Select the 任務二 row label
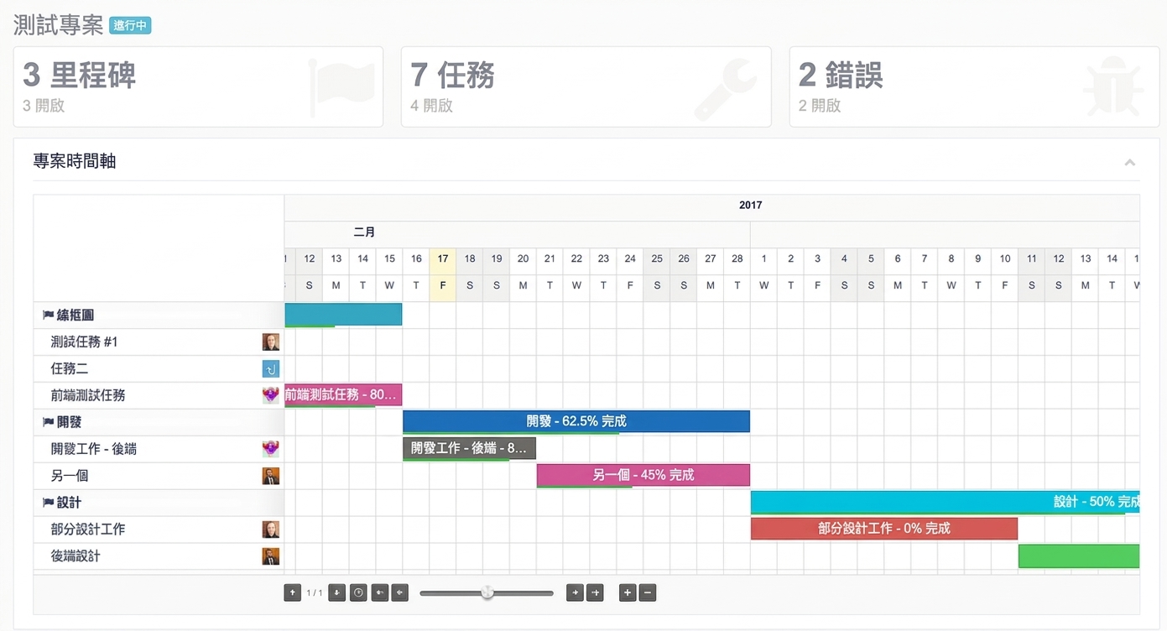The height and width of the screenshot is (631, 1167). point(70,368)
